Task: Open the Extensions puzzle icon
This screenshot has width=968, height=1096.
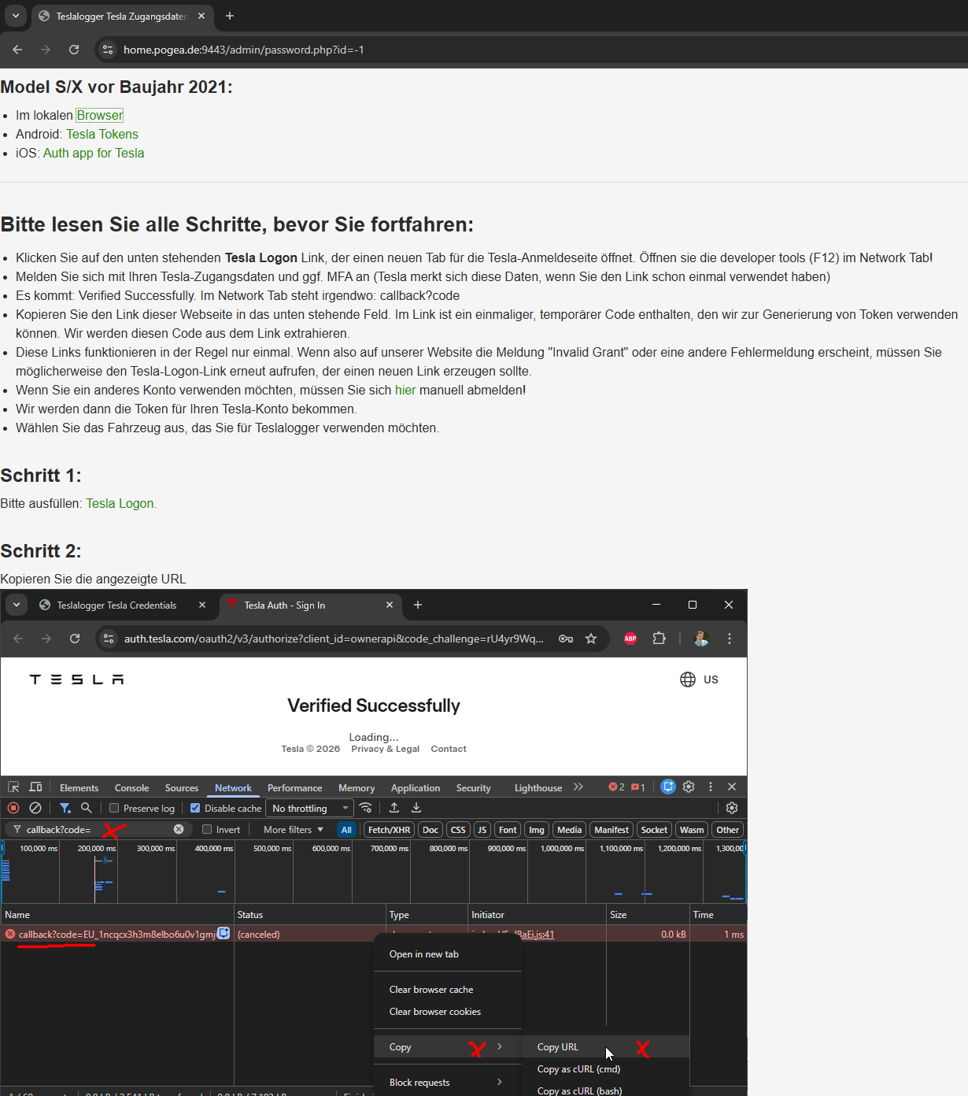Action: [x=659, y=639]
